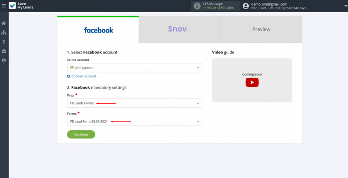Open billing via dollar sign icon

pos(4,42)
